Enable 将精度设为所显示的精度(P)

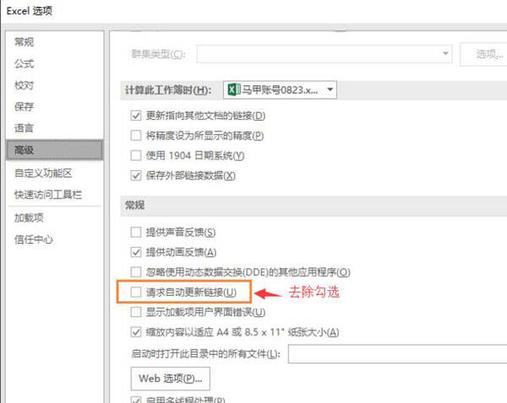[x=136, y=136]
